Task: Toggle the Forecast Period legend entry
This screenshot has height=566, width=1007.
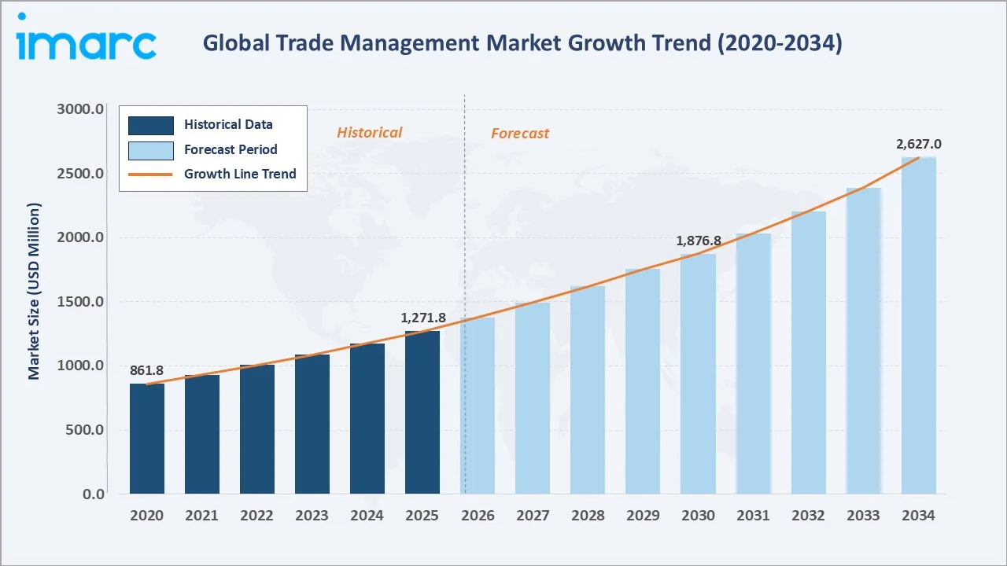Action: pos(231,149)
